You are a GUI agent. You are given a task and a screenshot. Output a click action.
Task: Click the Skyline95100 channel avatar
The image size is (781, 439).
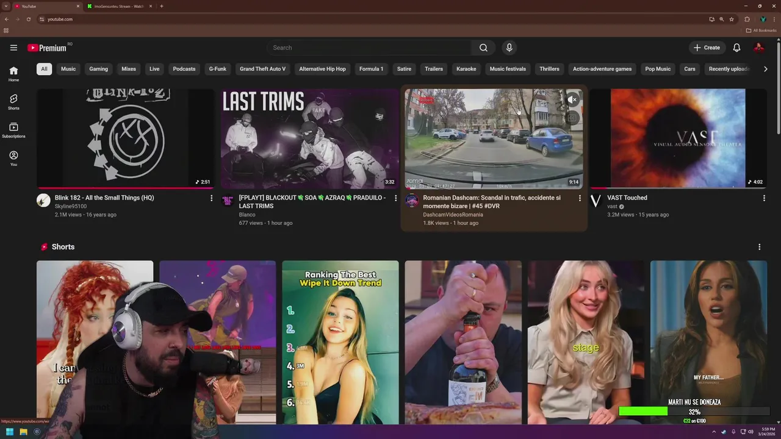pos(43,201)
